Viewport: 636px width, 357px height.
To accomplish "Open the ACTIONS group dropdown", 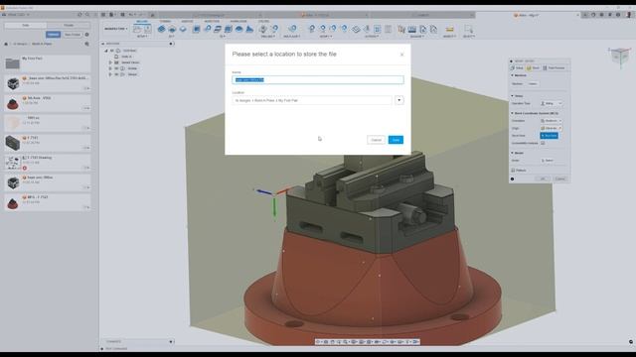I will (372, 37).
